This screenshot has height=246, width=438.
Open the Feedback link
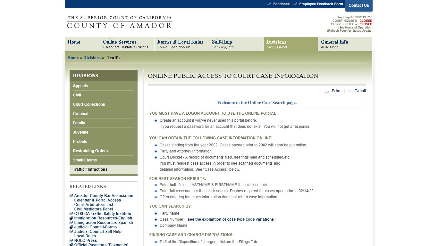click(281, 4)
